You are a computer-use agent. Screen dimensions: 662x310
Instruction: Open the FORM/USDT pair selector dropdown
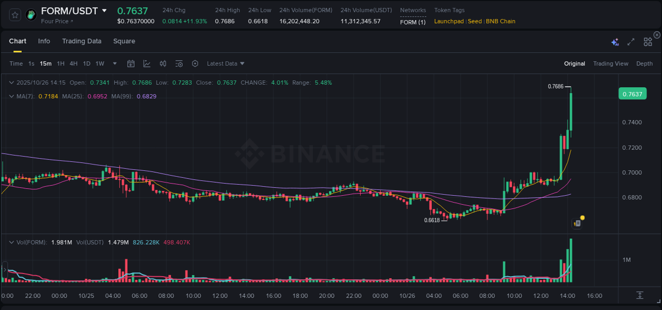(104, 10)
